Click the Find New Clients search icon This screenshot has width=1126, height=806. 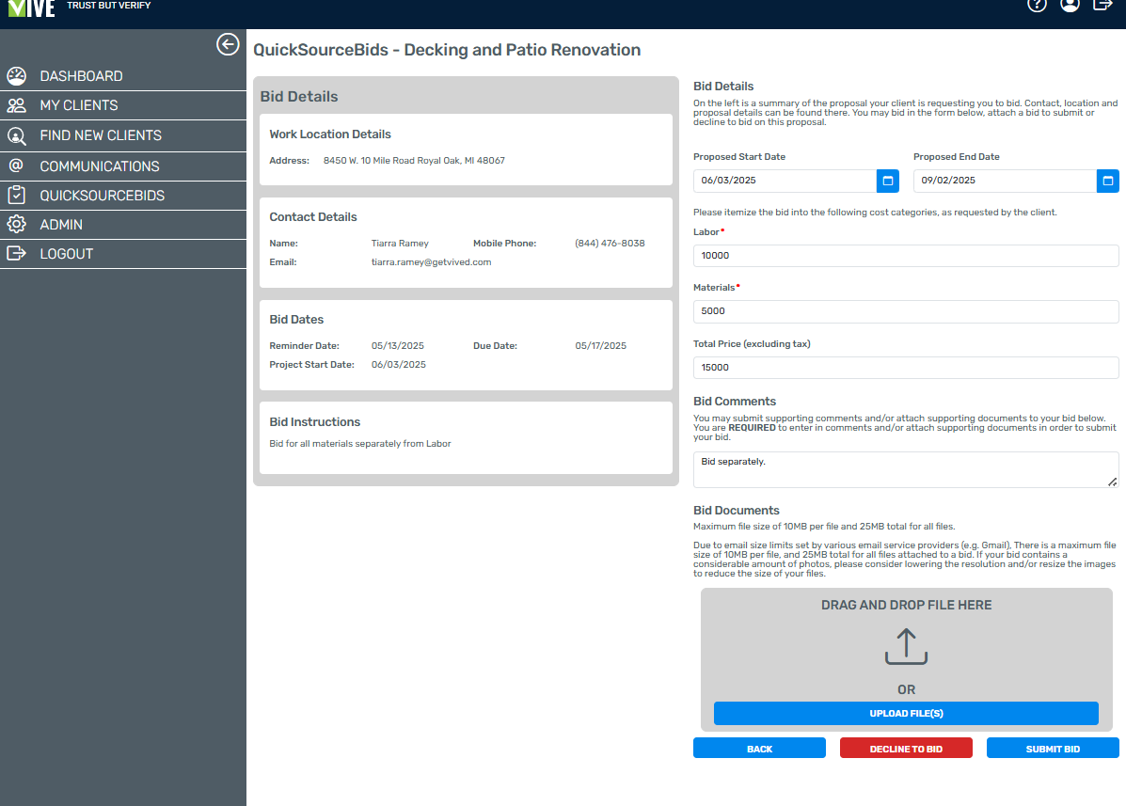[17, 135]
